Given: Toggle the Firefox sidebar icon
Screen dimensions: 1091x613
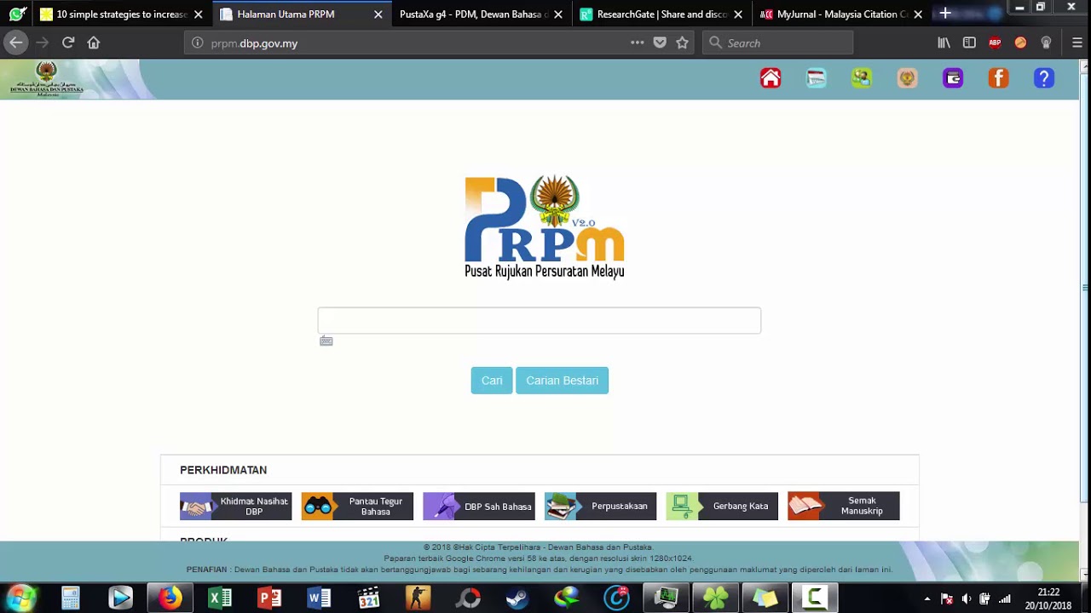Looking at the screenshot, I should [969, 43].
